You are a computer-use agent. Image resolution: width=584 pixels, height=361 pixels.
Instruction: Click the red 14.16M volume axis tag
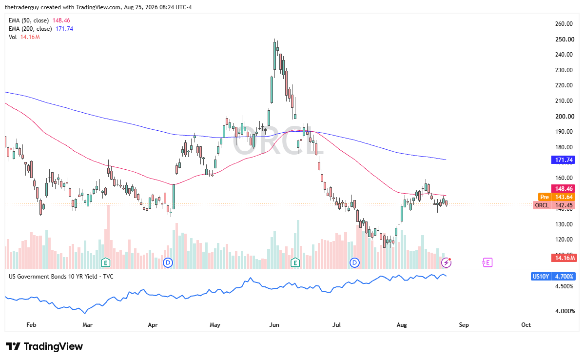pos(565,258)
